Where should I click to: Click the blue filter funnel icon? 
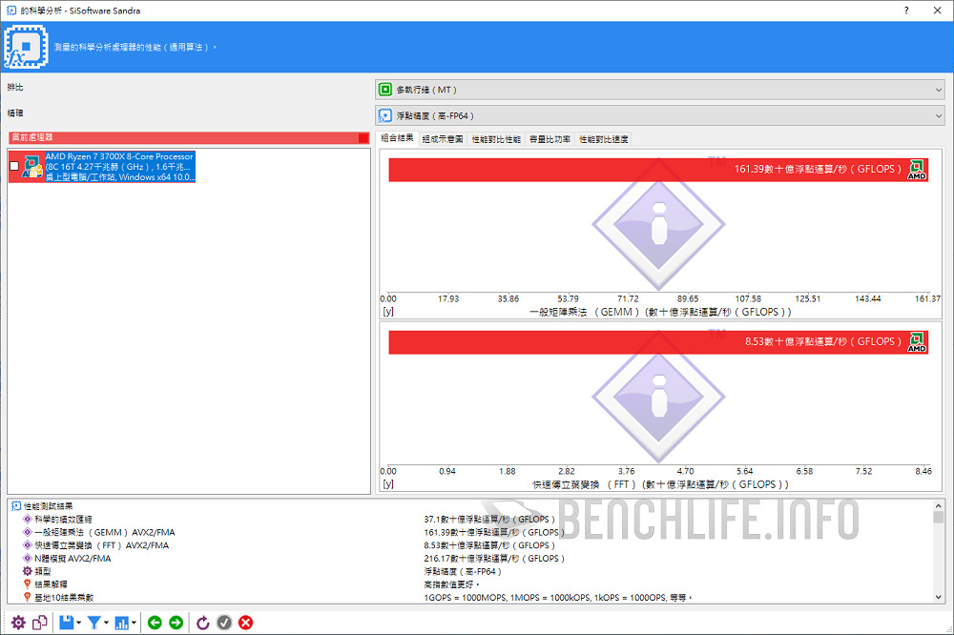(x=94, y=623)
